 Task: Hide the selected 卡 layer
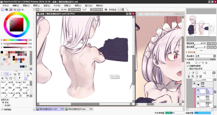tap(198, 90)
